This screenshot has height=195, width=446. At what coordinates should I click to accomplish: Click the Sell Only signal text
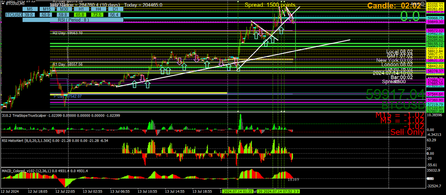(407, 131)
